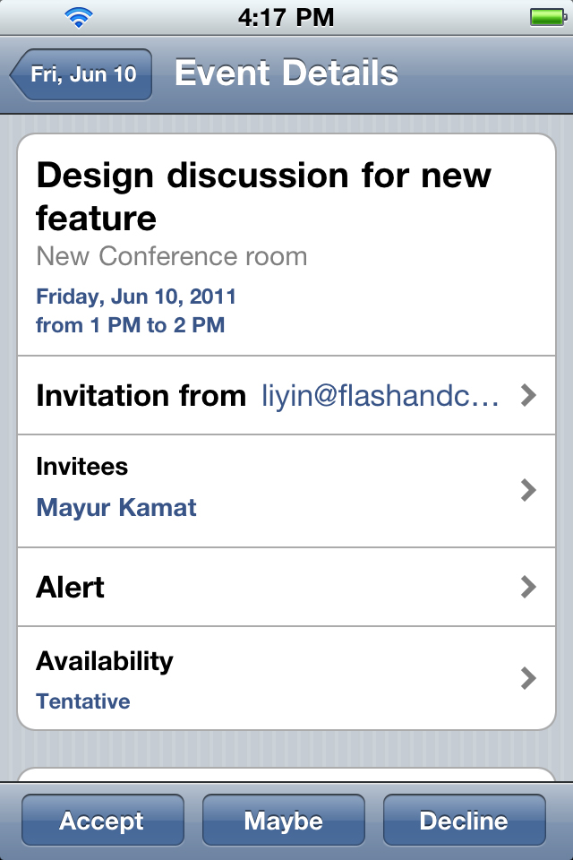Screen dimensions: 573x860
Task: Respond Maybe to the invitation
Action: point(284,820)
